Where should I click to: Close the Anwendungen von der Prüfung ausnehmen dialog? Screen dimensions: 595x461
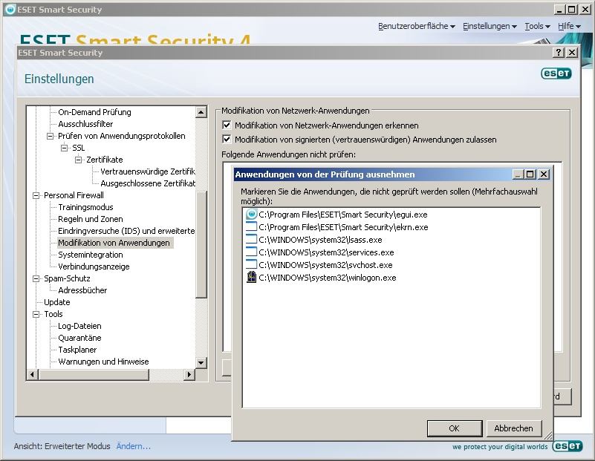pos(544,174)
